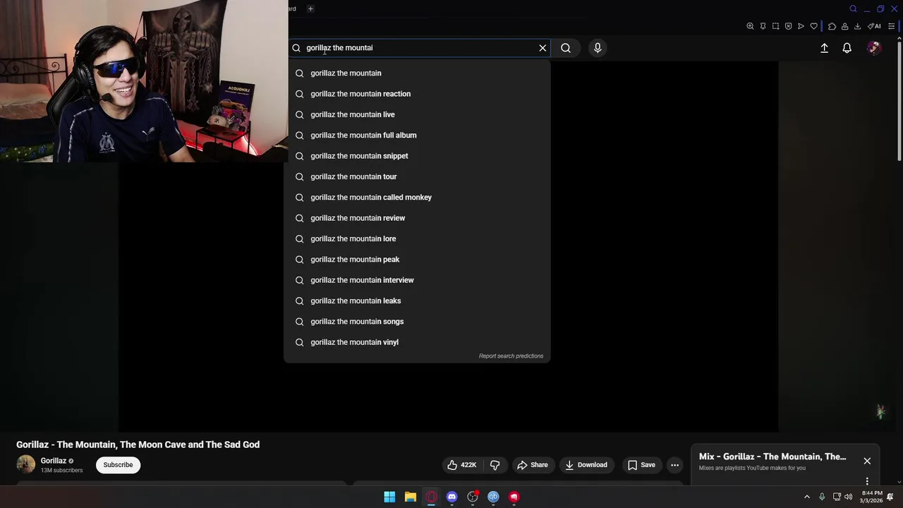Open the browser easy setup sliders icon
903x508 pixels.
[x=891, y=26]
